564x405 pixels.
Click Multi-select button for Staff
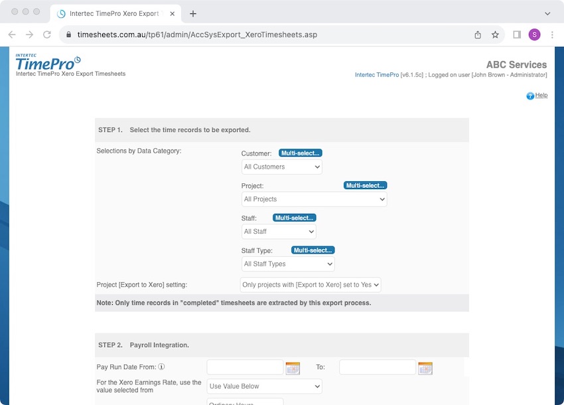(295, 218)
